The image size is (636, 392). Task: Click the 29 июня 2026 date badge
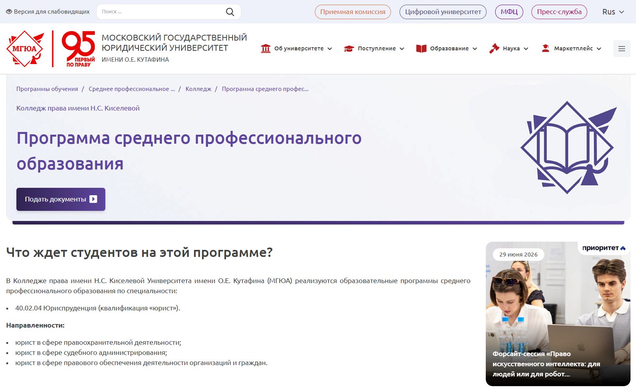coord(519,255)
